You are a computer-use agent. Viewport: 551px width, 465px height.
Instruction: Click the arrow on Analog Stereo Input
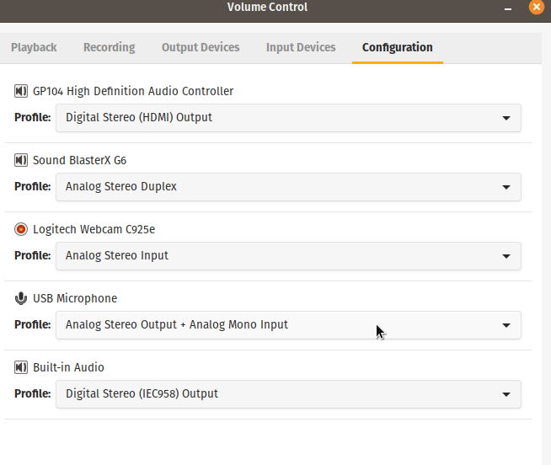coord(506,256)
